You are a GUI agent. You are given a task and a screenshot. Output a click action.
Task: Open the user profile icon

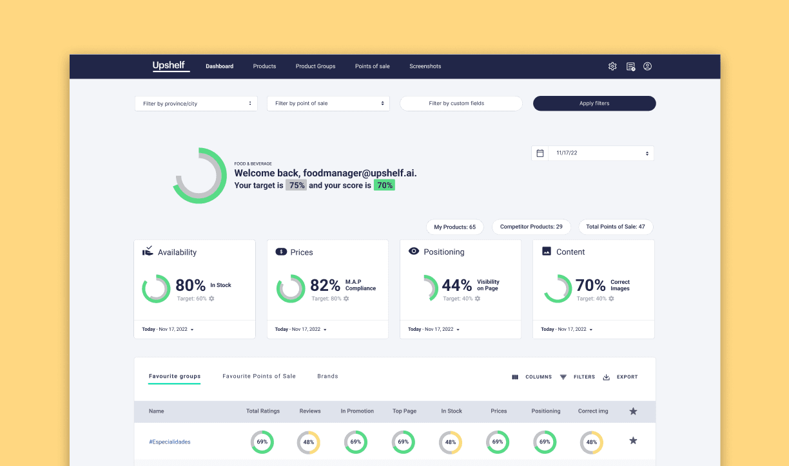click(x=648, y=66)
